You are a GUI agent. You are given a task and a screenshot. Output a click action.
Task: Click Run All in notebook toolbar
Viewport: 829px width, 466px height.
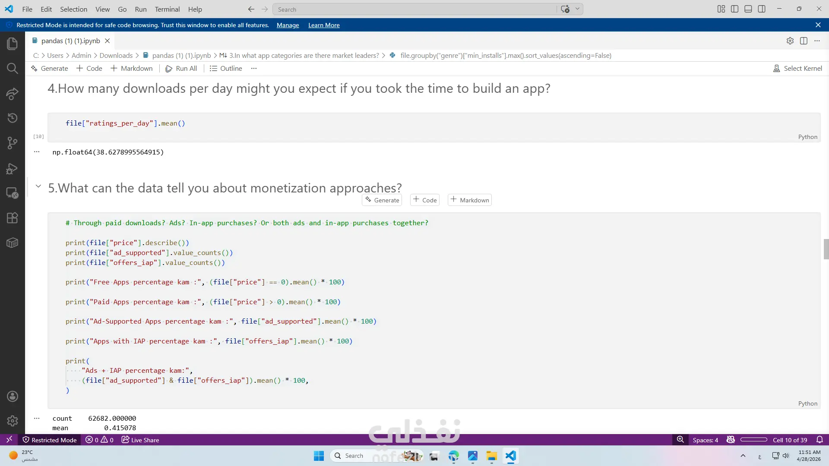(x=181, y=68)
